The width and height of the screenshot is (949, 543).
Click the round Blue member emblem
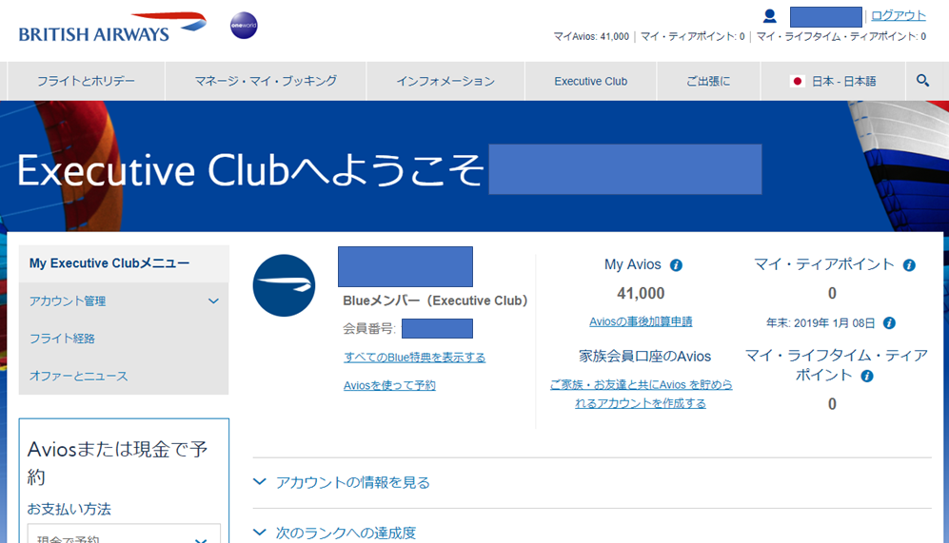[x=284, y=285]
